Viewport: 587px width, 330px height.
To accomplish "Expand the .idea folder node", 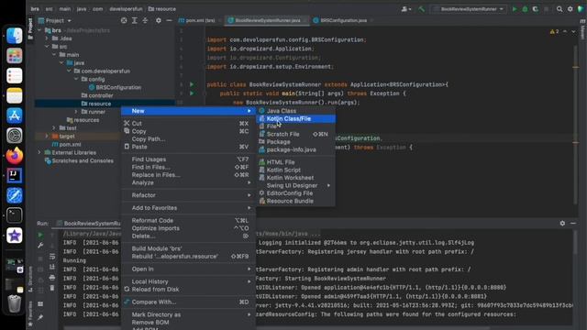I will click(47, 38).
